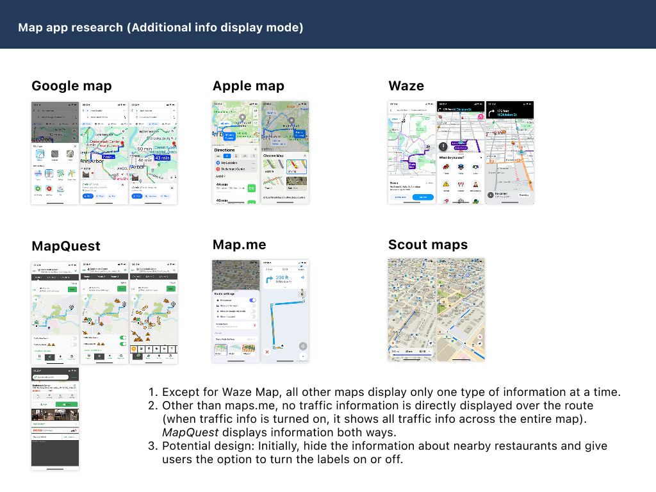Toggle the Perspective switch in Map.me settings
Viewport: 656px width, 492px height.
(x=252, y=300)
